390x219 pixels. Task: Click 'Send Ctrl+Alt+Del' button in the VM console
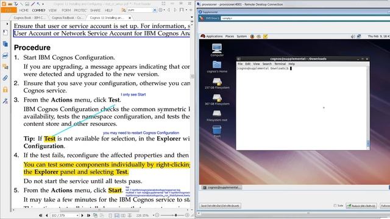[220, 206]
